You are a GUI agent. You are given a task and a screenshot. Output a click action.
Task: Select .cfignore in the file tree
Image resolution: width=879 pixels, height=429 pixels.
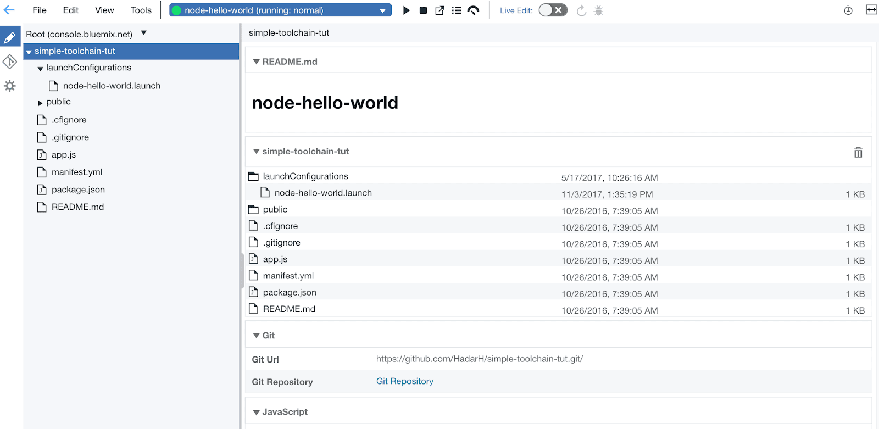pos(69,120)
